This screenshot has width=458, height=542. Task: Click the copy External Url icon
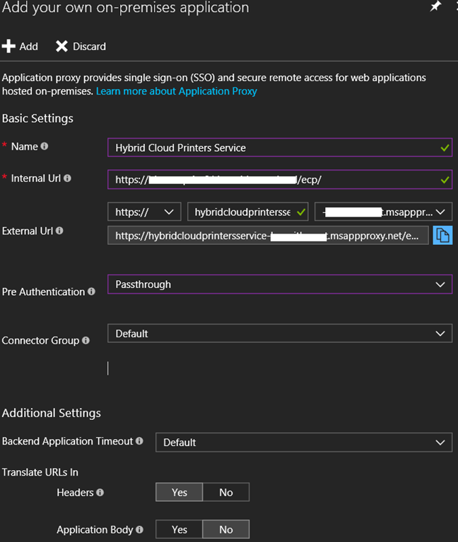click(442, 235)
